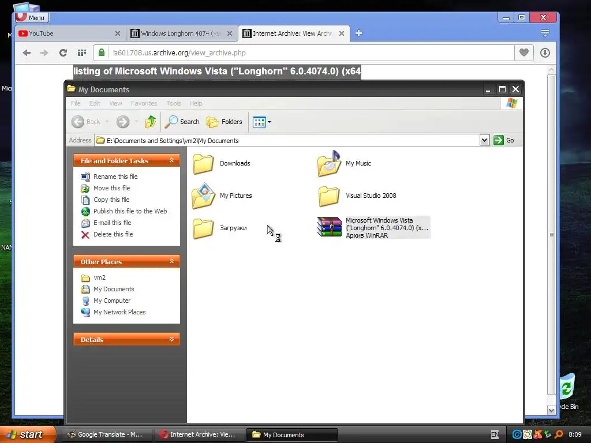The width and height of the screenshot is (591, 443).
Task: Select the Загрузки folder icon
Action: 203,228
